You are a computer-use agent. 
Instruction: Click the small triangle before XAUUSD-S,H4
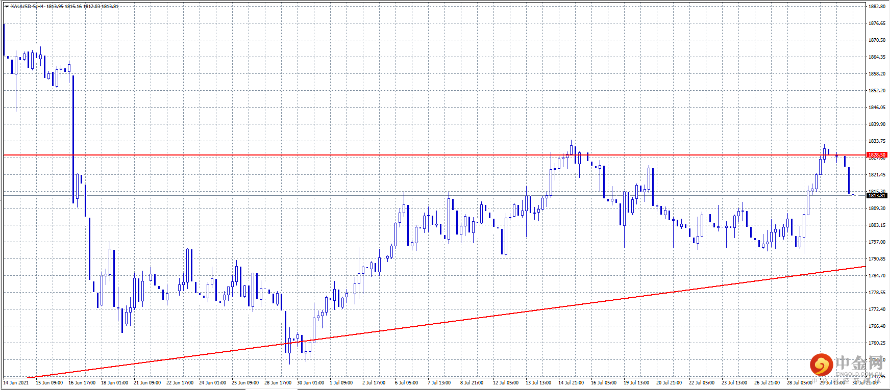pyautogui.click(x=7, y=7)
